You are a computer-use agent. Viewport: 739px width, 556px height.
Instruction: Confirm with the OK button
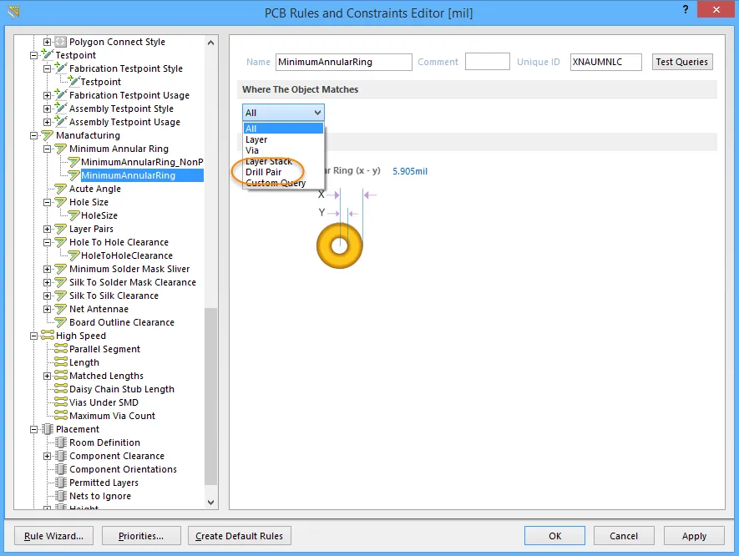554,536
